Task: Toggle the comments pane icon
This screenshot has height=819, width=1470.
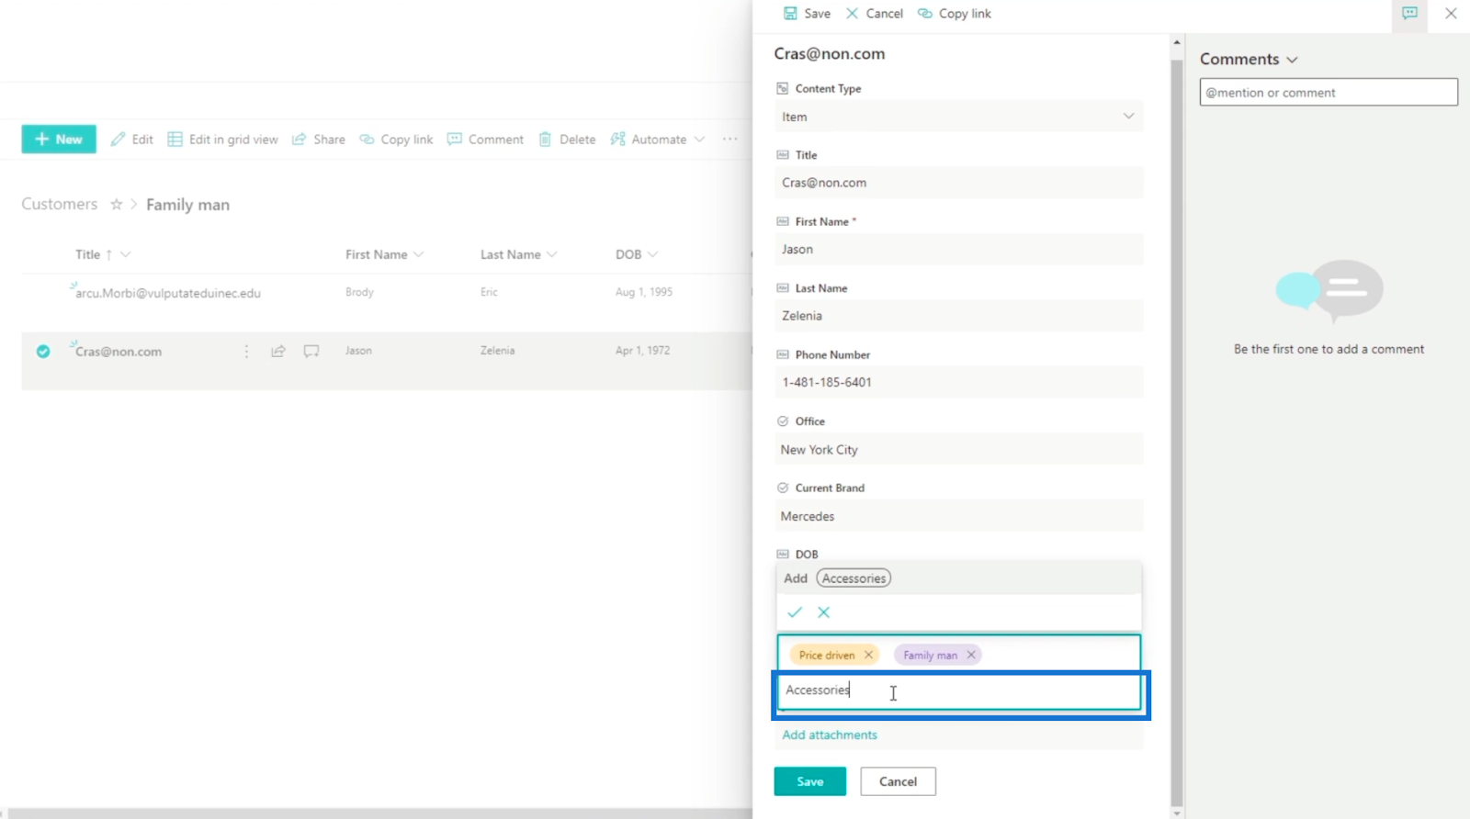Action: click(x=1409, y=14)
